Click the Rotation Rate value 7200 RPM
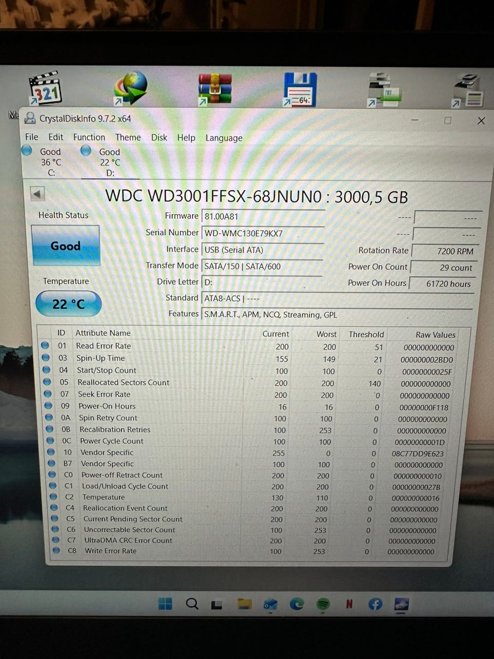Image resolution: width=494 pixels, height=659 pixels. pos(446,251)
